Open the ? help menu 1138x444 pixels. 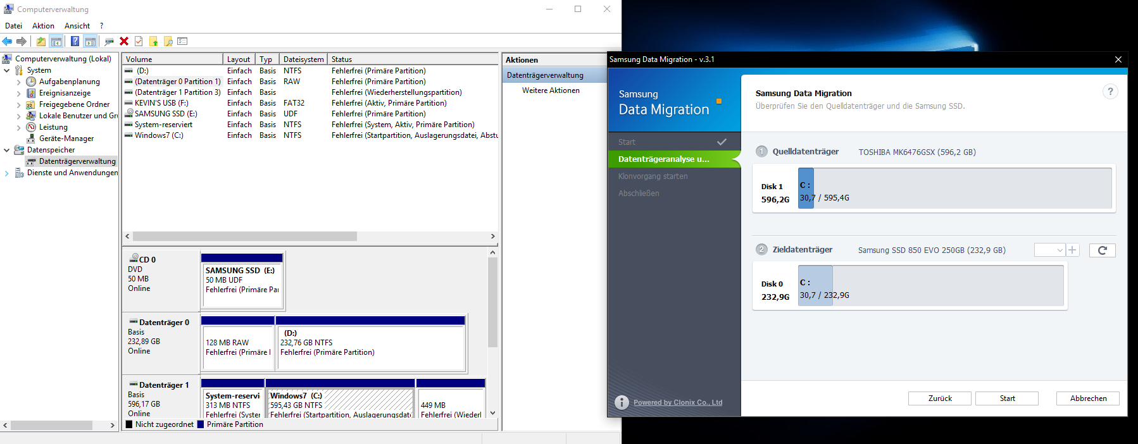click(x=101, y=26)
